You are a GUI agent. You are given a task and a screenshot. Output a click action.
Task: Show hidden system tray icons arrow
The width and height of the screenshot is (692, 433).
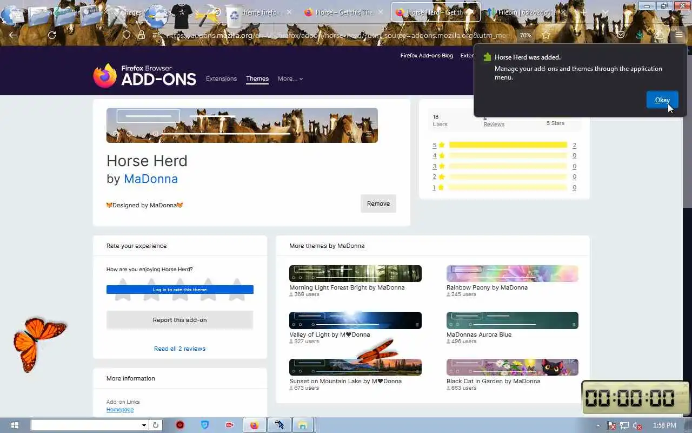tap(598, 425)
